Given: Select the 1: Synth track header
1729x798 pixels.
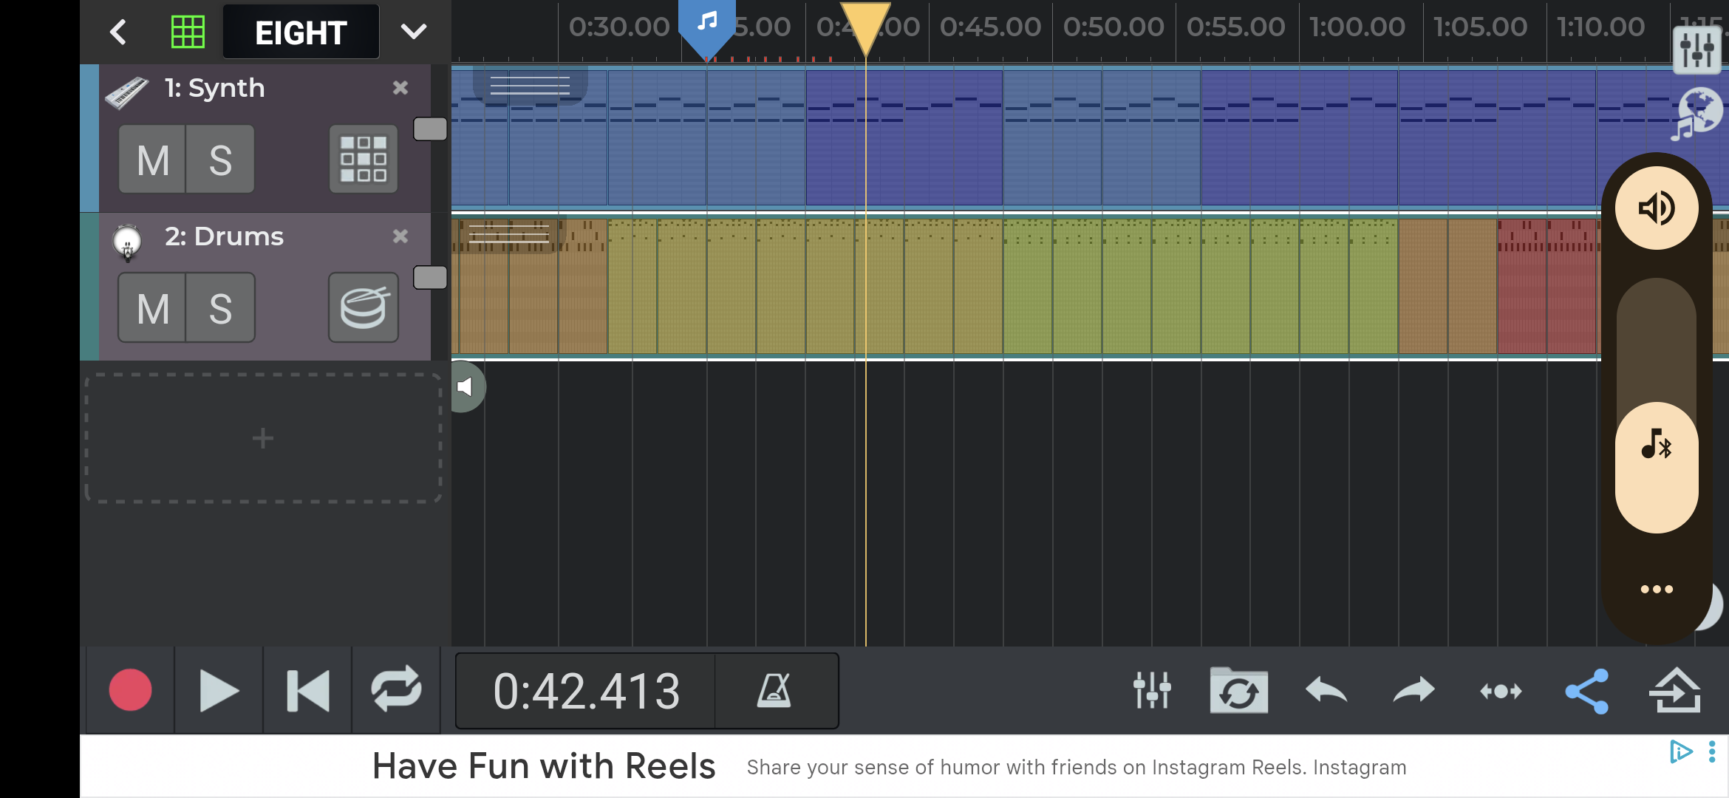Looking at the screenshot, I should (214, 89).
